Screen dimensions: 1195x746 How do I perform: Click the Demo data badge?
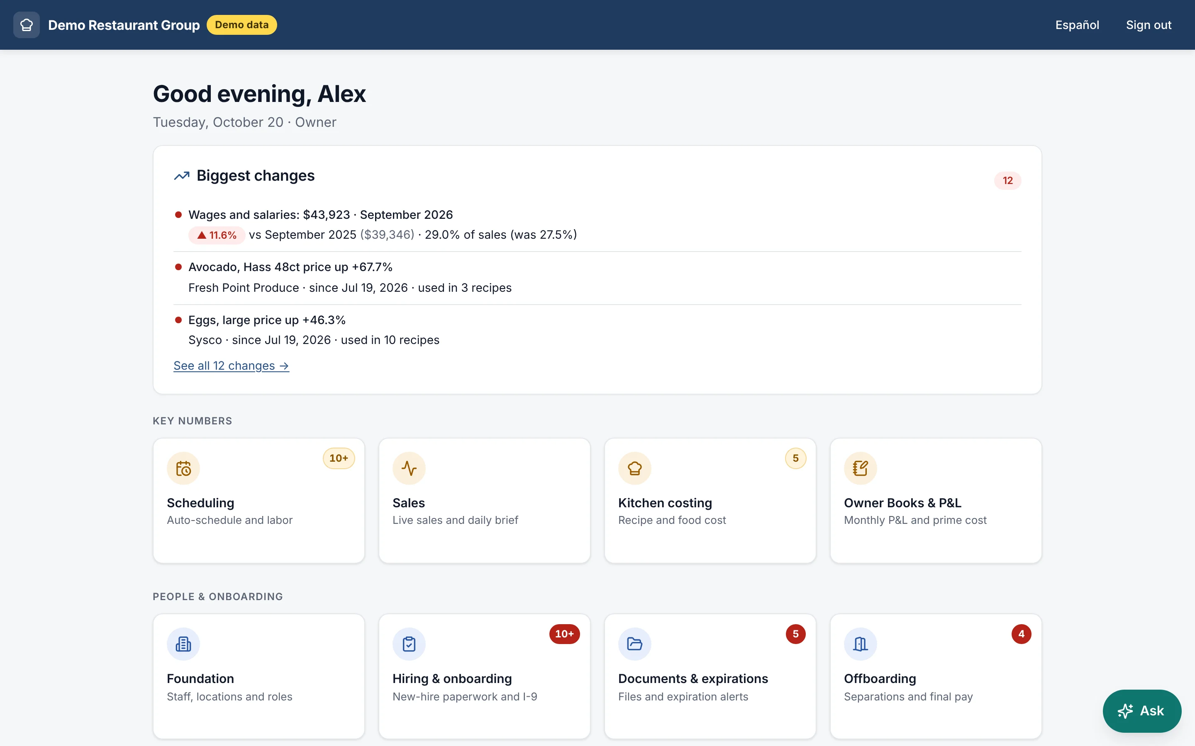point(241,25)
